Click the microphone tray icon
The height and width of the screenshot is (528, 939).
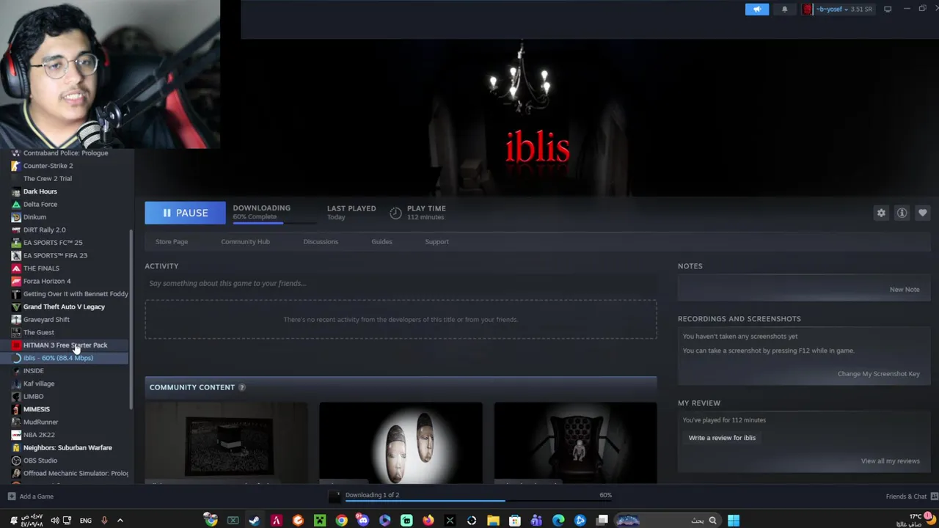click(x=104, y=521)
